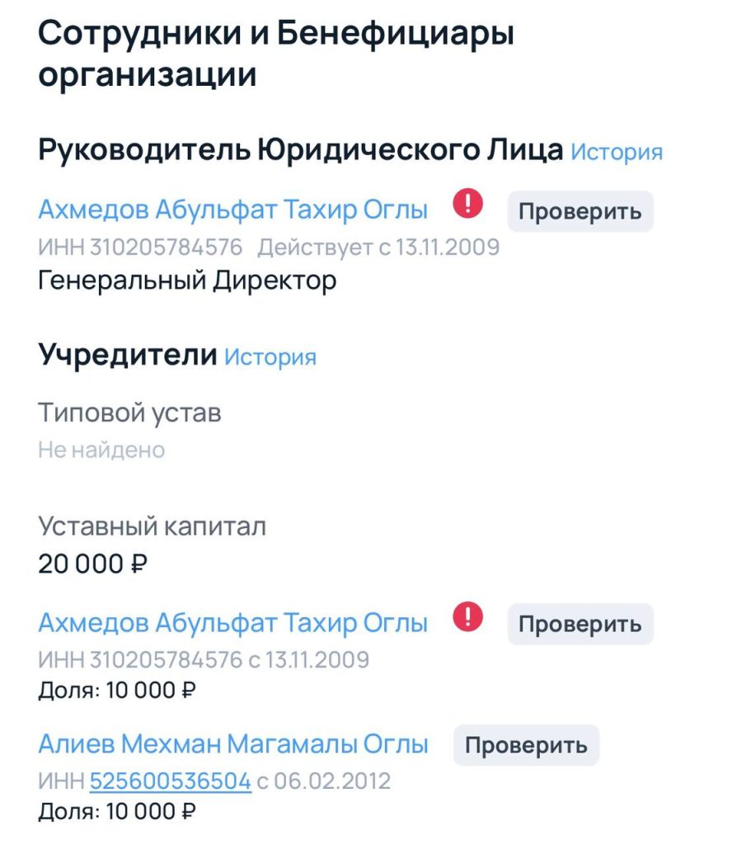Click the red warning icon beside the director's name

tap(467, 204)
